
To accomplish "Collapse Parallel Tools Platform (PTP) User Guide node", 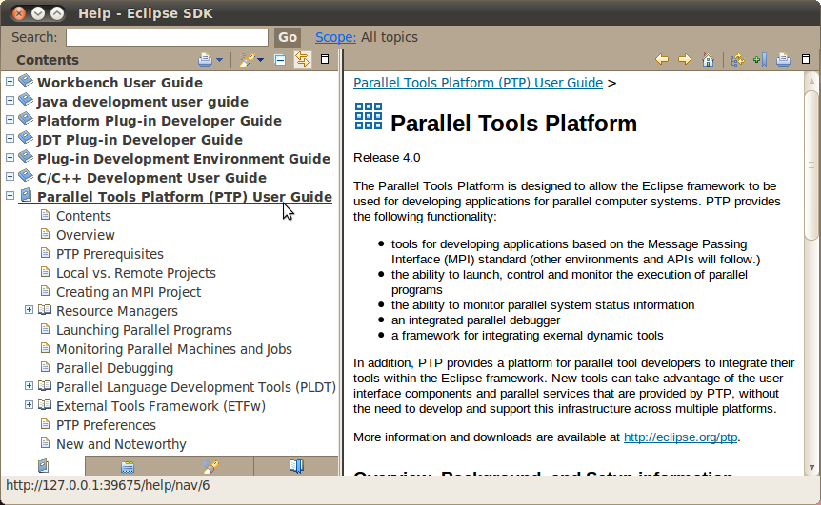I will point(10,196).
